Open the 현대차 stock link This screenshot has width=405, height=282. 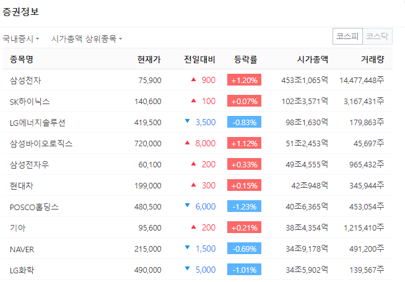point(22,186)
